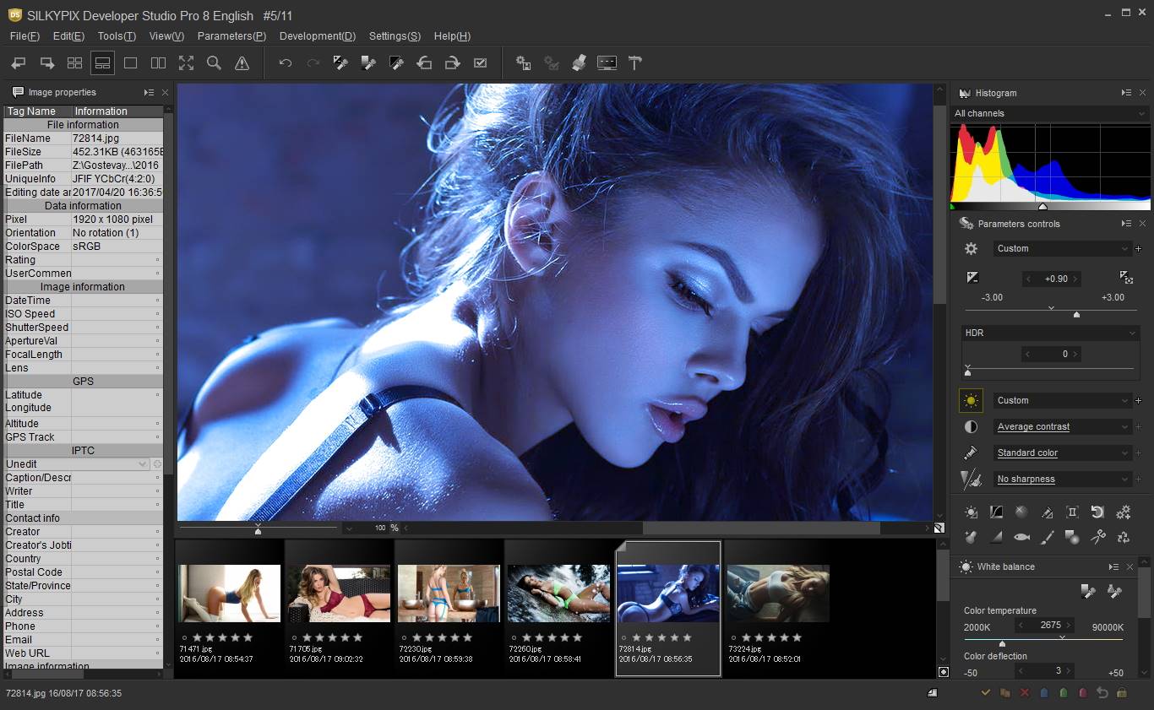This screenshot has width=1154, height=710.
Task: Open the Development menu
Action: pos(317,36)
